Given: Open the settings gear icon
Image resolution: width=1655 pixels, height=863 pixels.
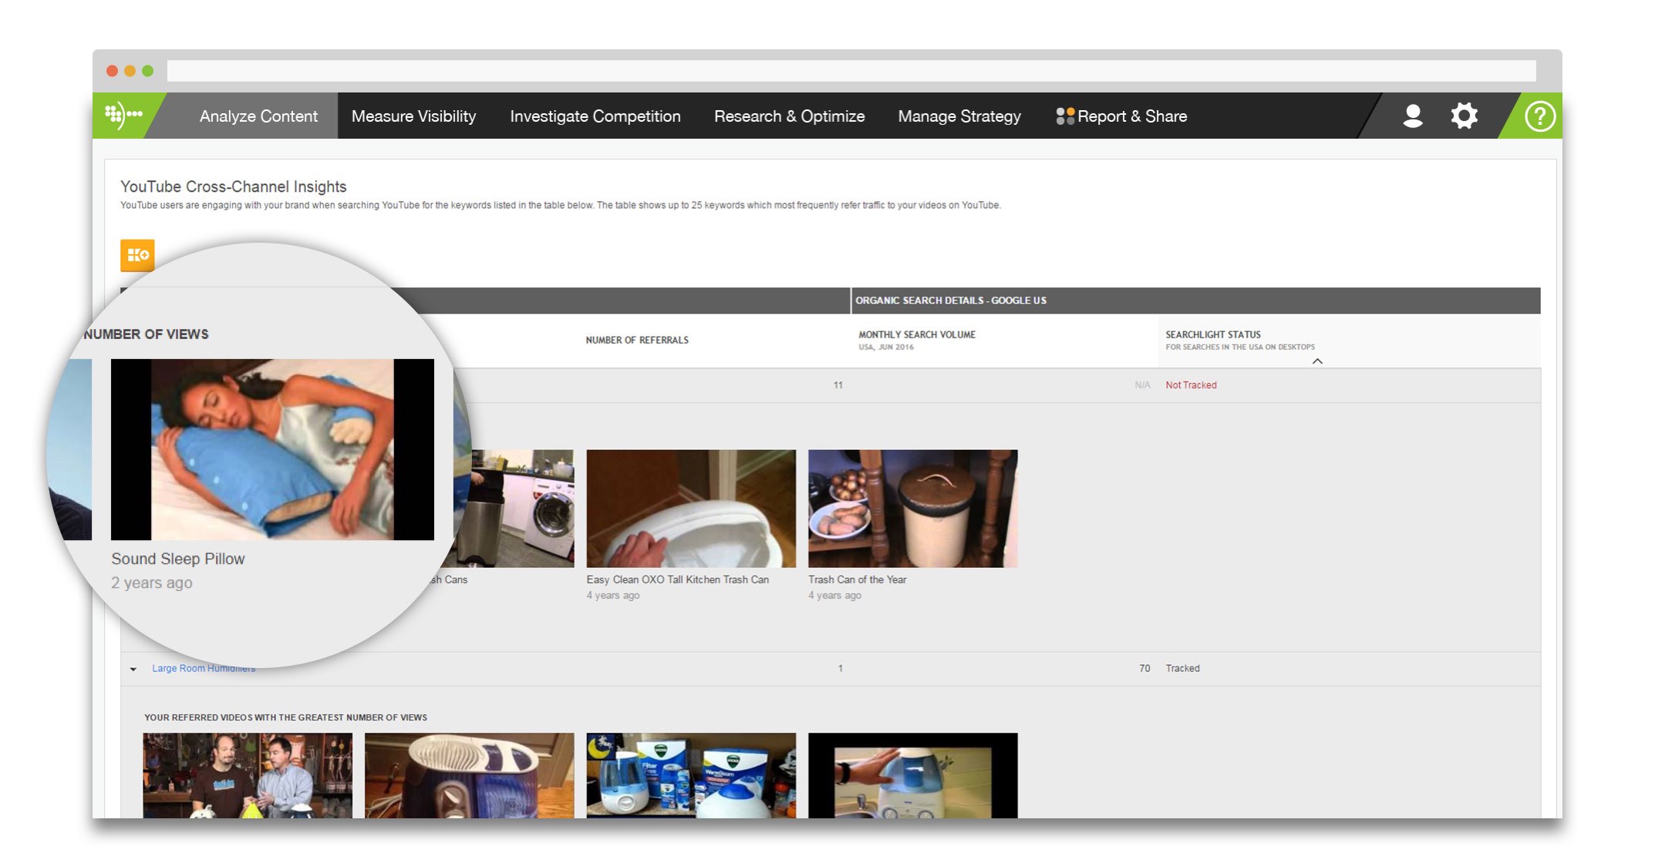Looking at the screenshot, I should (1464, 116).
